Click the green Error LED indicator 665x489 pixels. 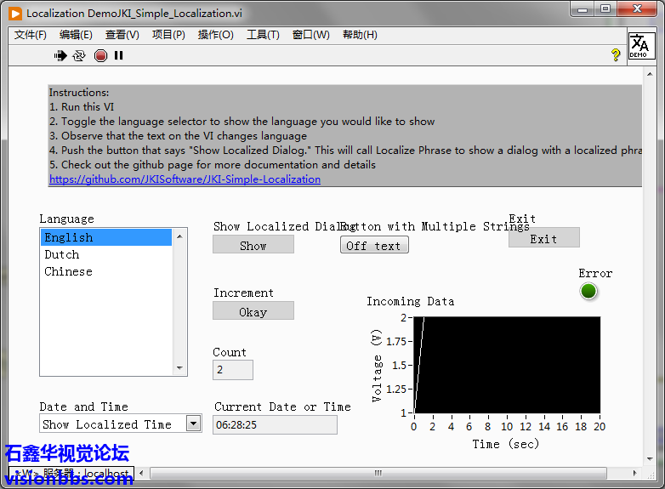click(588, 292)
